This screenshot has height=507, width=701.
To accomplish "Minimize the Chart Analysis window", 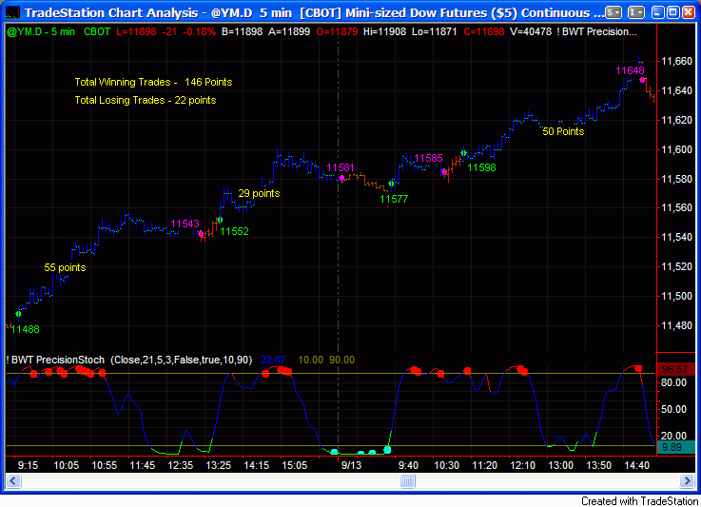I will point(657,12).
